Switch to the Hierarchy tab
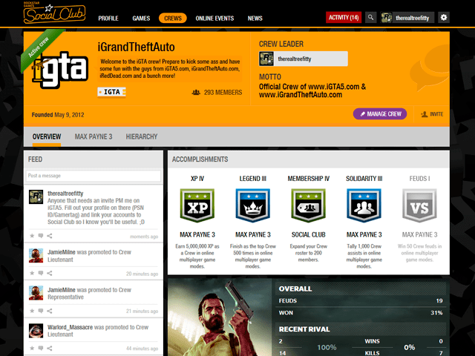Screen dimensions: 475x356 [142, 136]
